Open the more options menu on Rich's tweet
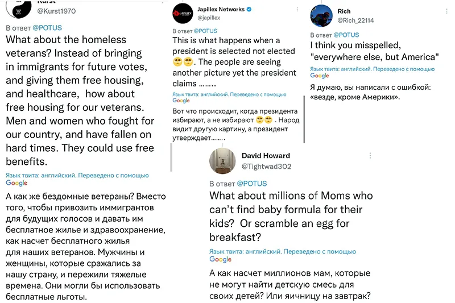This screenshot has width=455, height=303. (x=446, y=11)
